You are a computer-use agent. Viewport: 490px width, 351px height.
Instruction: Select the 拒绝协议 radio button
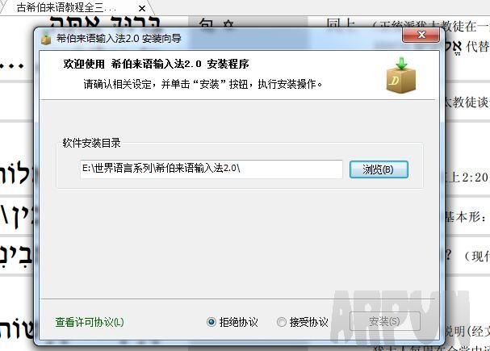[x=211, y=322]
